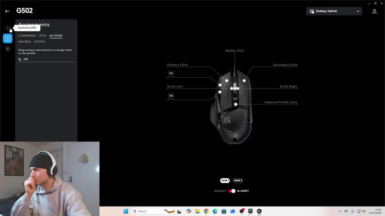Click the Primary Click button marker on mouse

pyautogui.click(x=227, y=81)
